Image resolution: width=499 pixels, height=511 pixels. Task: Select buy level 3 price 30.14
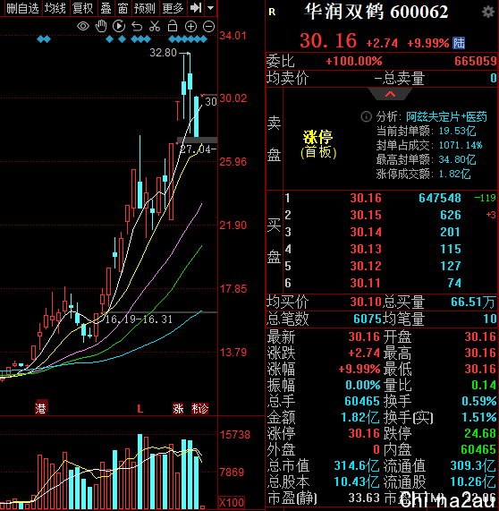click(366, 232)
